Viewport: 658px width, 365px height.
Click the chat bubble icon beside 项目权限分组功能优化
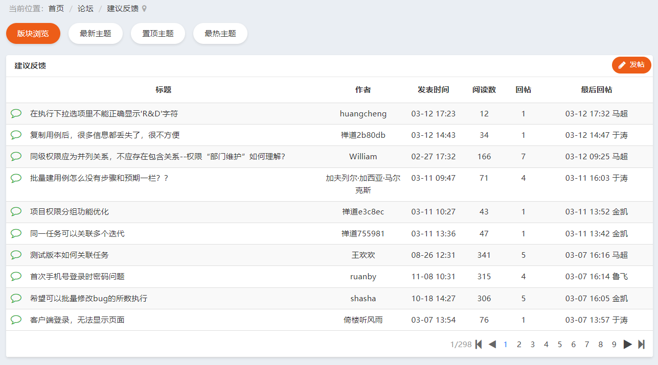coord(16,211)
